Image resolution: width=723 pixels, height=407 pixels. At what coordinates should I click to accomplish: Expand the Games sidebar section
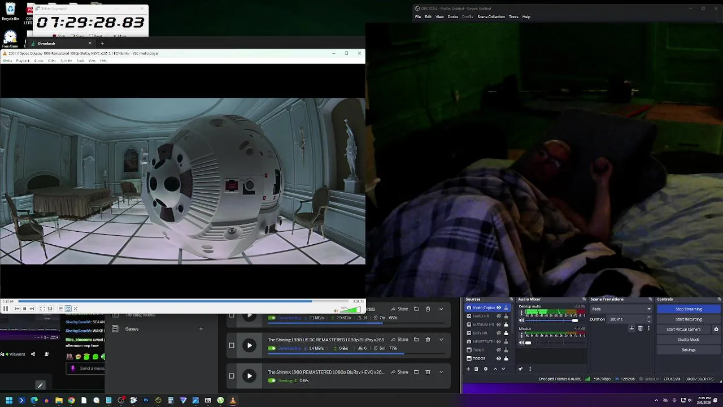pos(201,329)
